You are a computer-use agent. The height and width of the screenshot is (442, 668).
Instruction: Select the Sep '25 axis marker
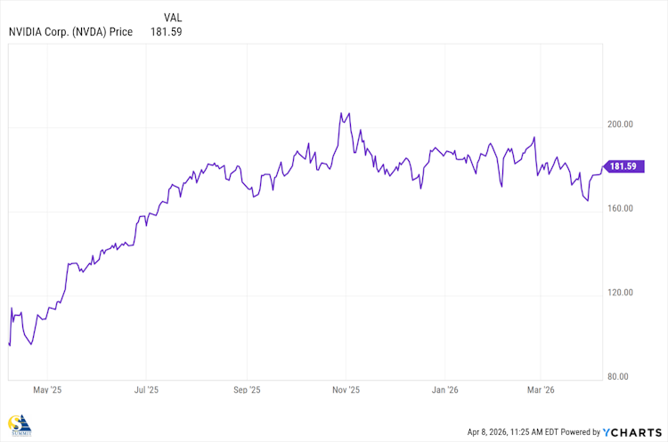click(x=247, y=390)
